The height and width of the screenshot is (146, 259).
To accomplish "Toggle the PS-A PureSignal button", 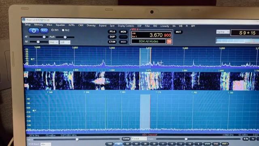I will (112, 32).
